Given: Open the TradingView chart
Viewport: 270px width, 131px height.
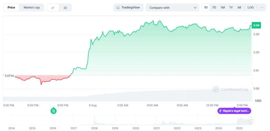Looking at the screenshot, I should point(128,8).
